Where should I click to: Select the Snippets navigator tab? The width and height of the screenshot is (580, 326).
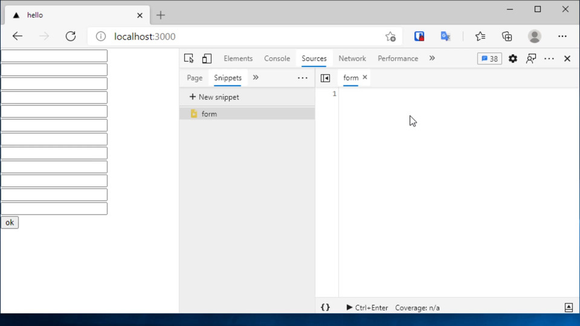(x=228, y=78)
